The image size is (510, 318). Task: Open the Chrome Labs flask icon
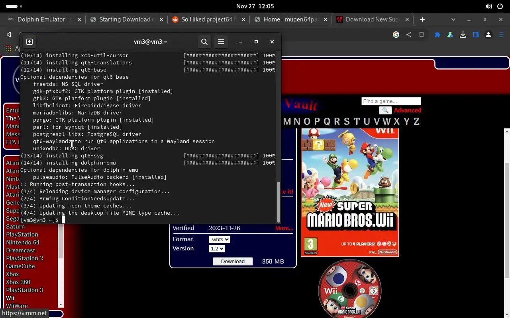click(x=450, y=35)
